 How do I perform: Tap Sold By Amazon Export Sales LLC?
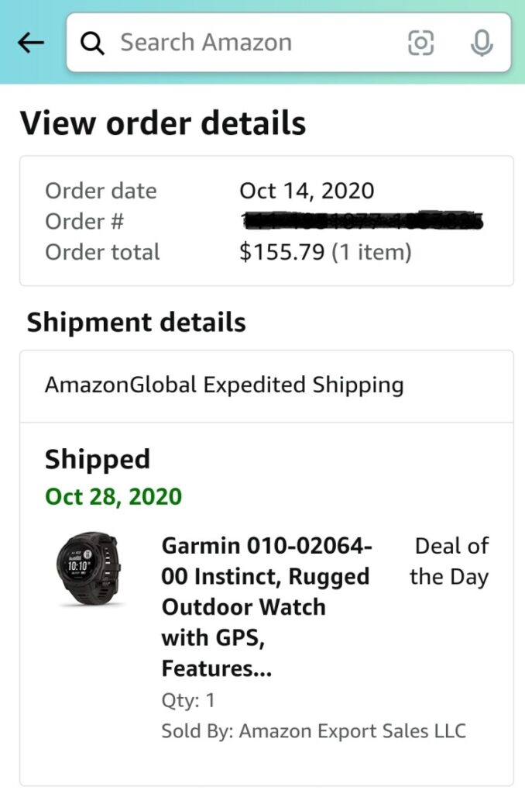(314, 730)
